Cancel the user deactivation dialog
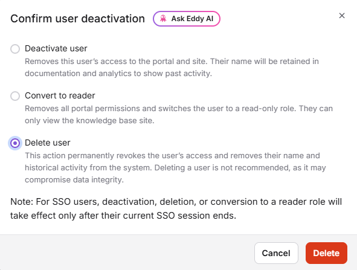 (276, 253)
